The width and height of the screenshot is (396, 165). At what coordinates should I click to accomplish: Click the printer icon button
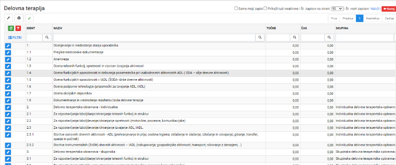pos(19,18)
